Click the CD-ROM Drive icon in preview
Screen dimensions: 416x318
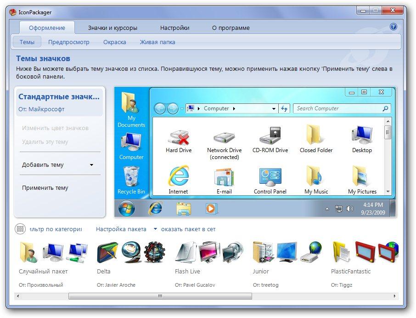pos(270,136)
